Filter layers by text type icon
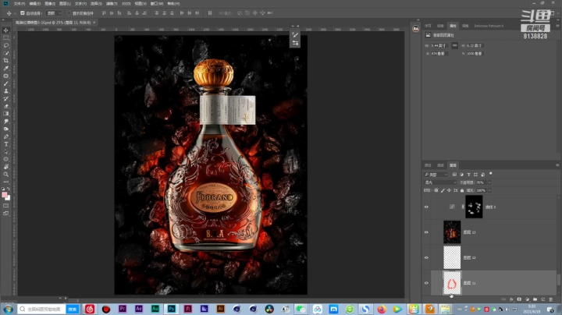562x315 pixels. 468,175
